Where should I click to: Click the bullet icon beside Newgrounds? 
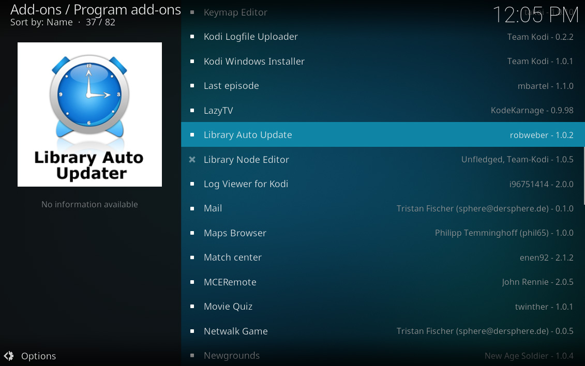click(x=192, y=356)
